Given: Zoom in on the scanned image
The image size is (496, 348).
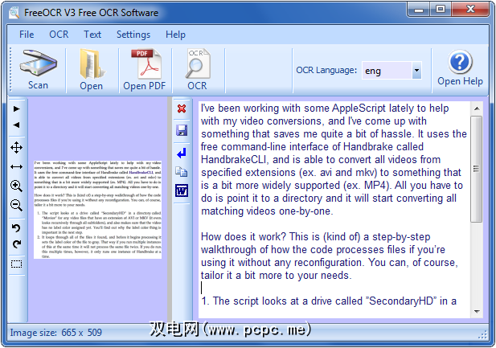Looking at the screenshot, I should [16, 186].
